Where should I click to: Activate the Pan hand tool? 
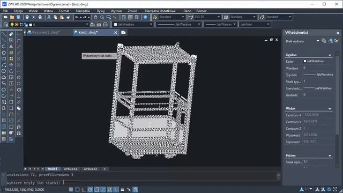[x=95, y=17]
